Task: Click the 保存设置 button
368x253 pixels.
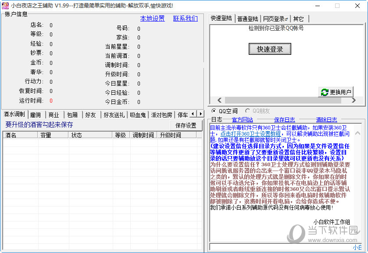Action: coord(186,125)
